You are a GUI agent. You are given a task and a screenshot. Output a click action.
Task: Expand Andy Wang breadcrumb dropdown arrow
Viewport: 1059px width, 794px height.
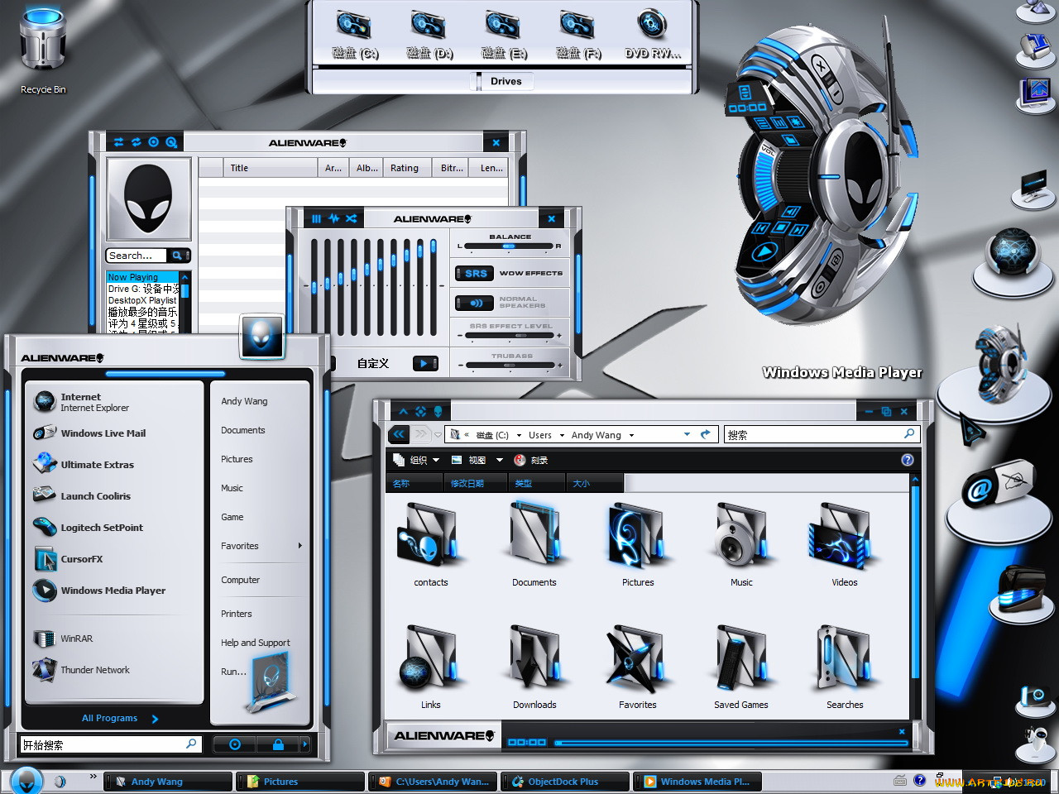(x=631, y=435)
